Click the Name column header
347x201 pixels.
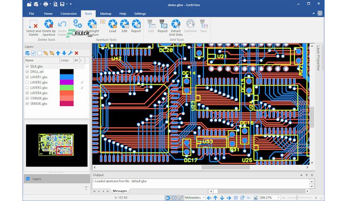click(x=42, y=60)
